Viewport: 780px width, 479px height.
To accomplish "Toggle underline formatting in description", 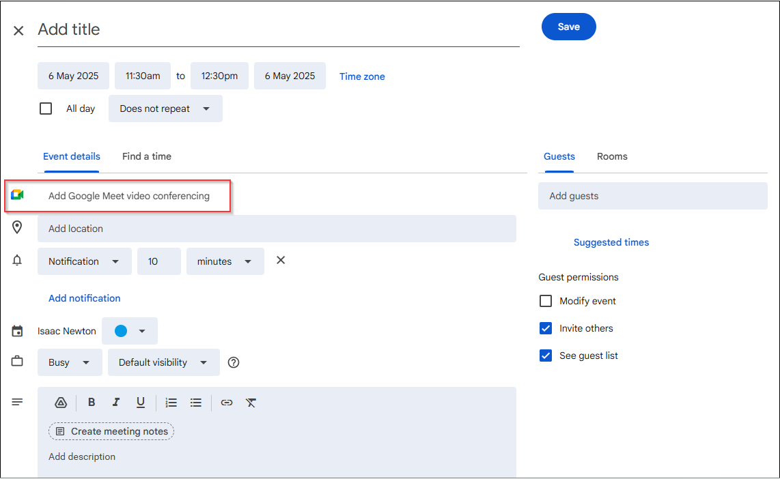I will pyautogui.click(x=141, y=403).
